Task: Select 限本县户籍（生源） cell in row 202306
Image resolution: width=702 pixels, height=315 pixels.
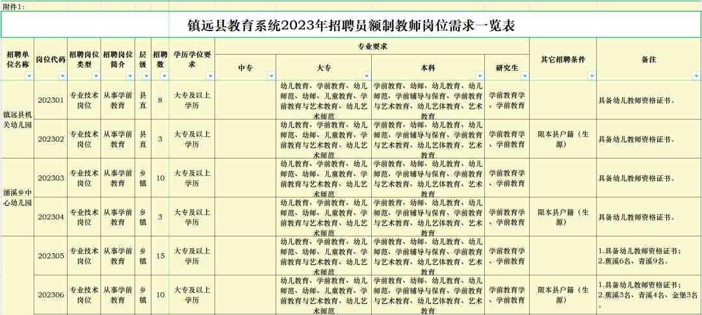Action: pos(563,295)
